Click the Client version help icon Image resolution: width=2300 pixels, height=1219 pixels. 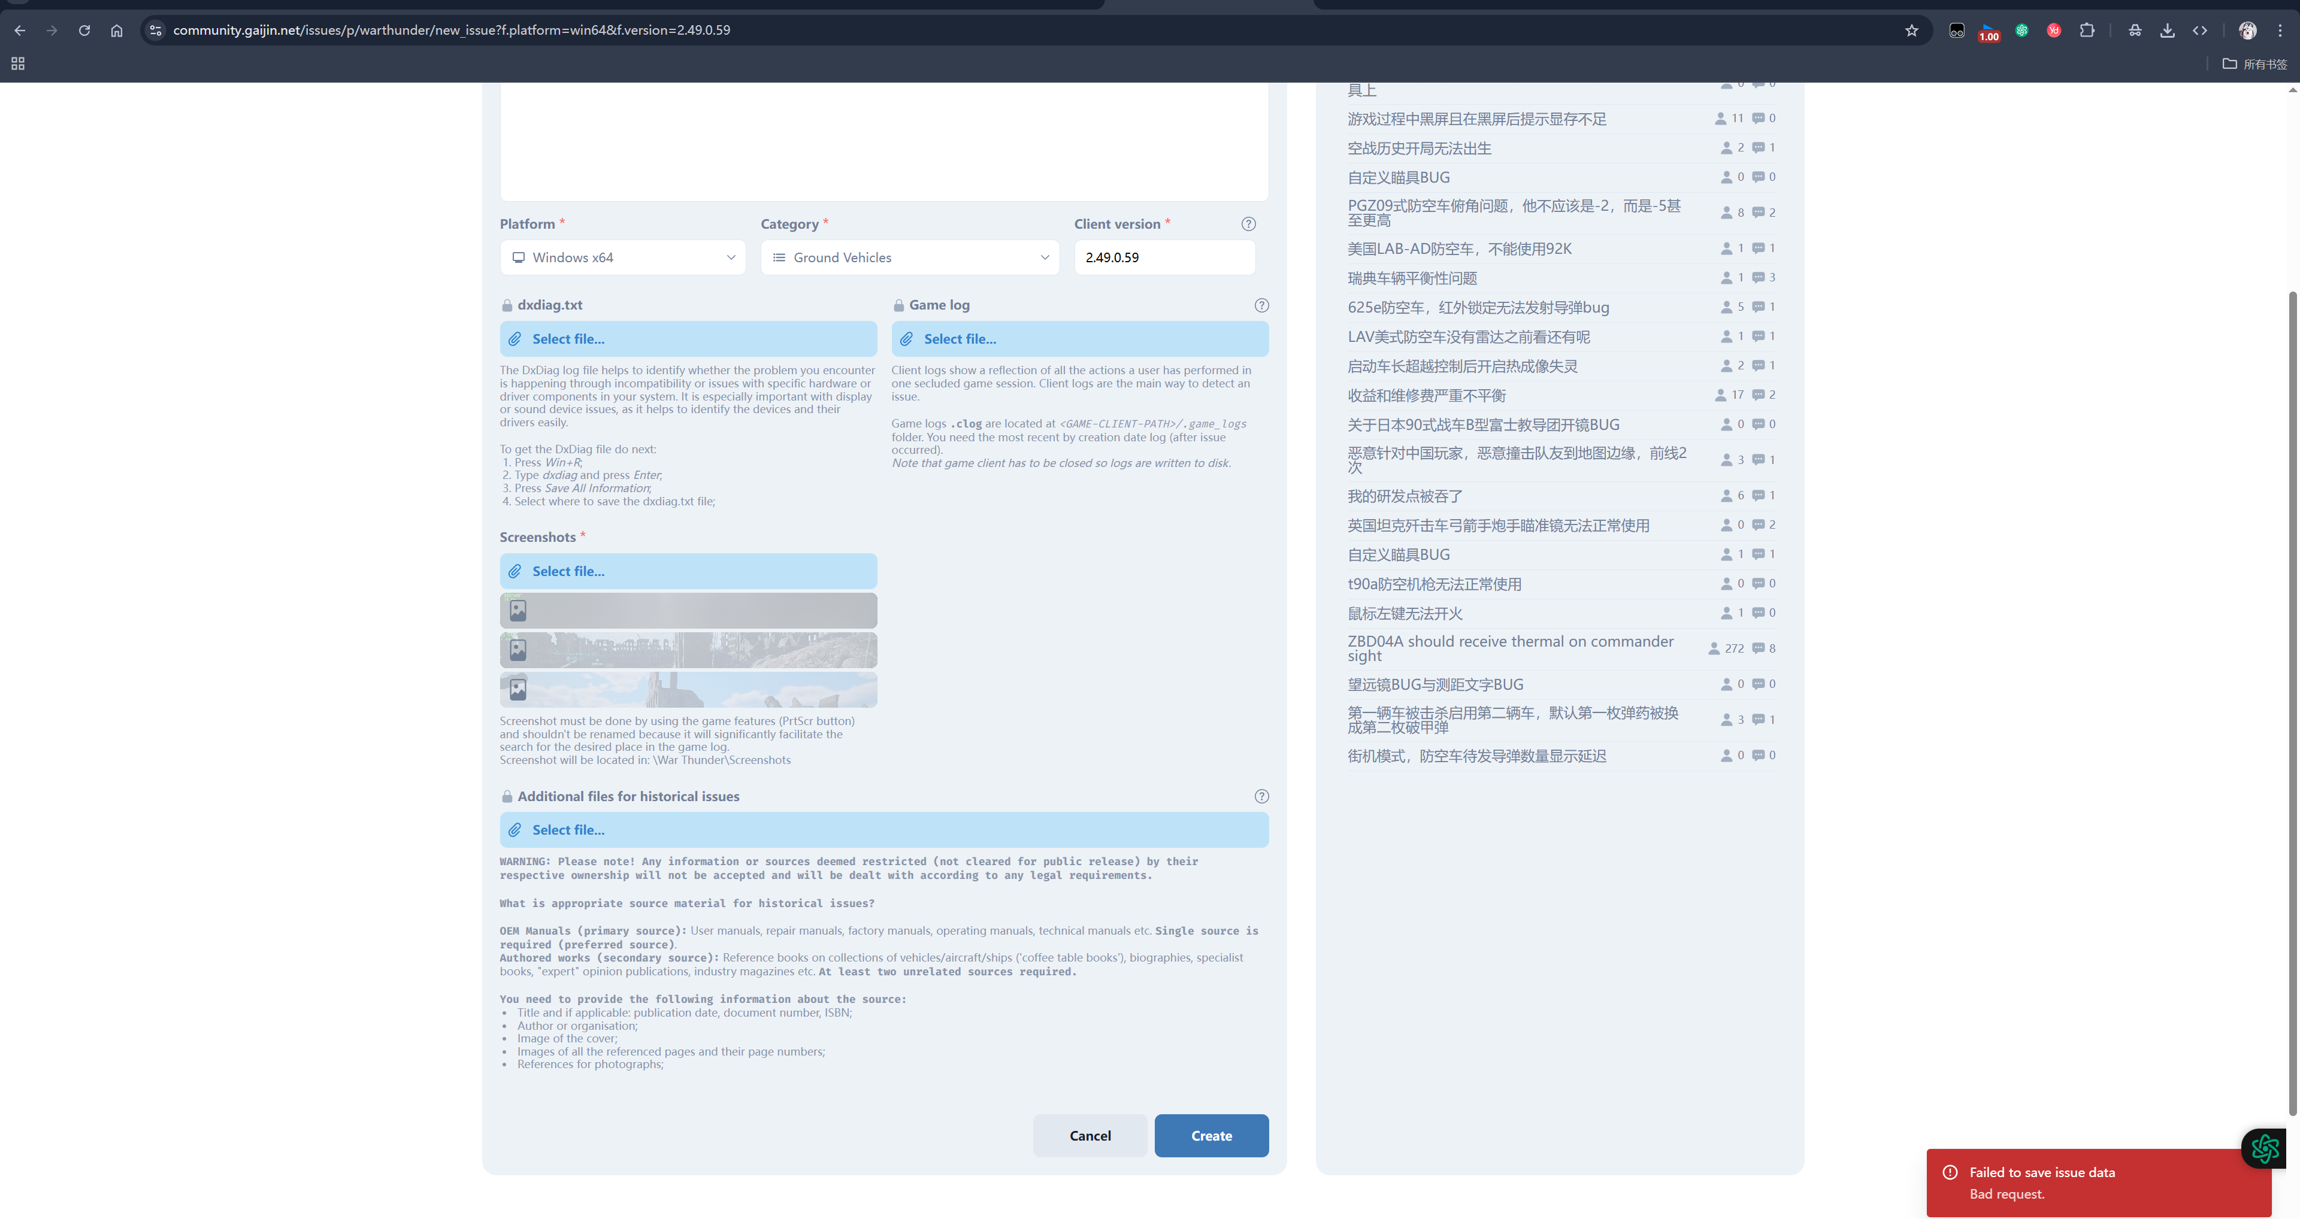[1248, 224]
